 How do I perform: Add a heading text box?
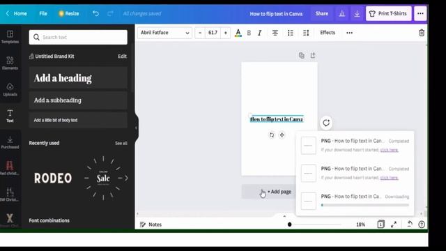click(78, 78)
